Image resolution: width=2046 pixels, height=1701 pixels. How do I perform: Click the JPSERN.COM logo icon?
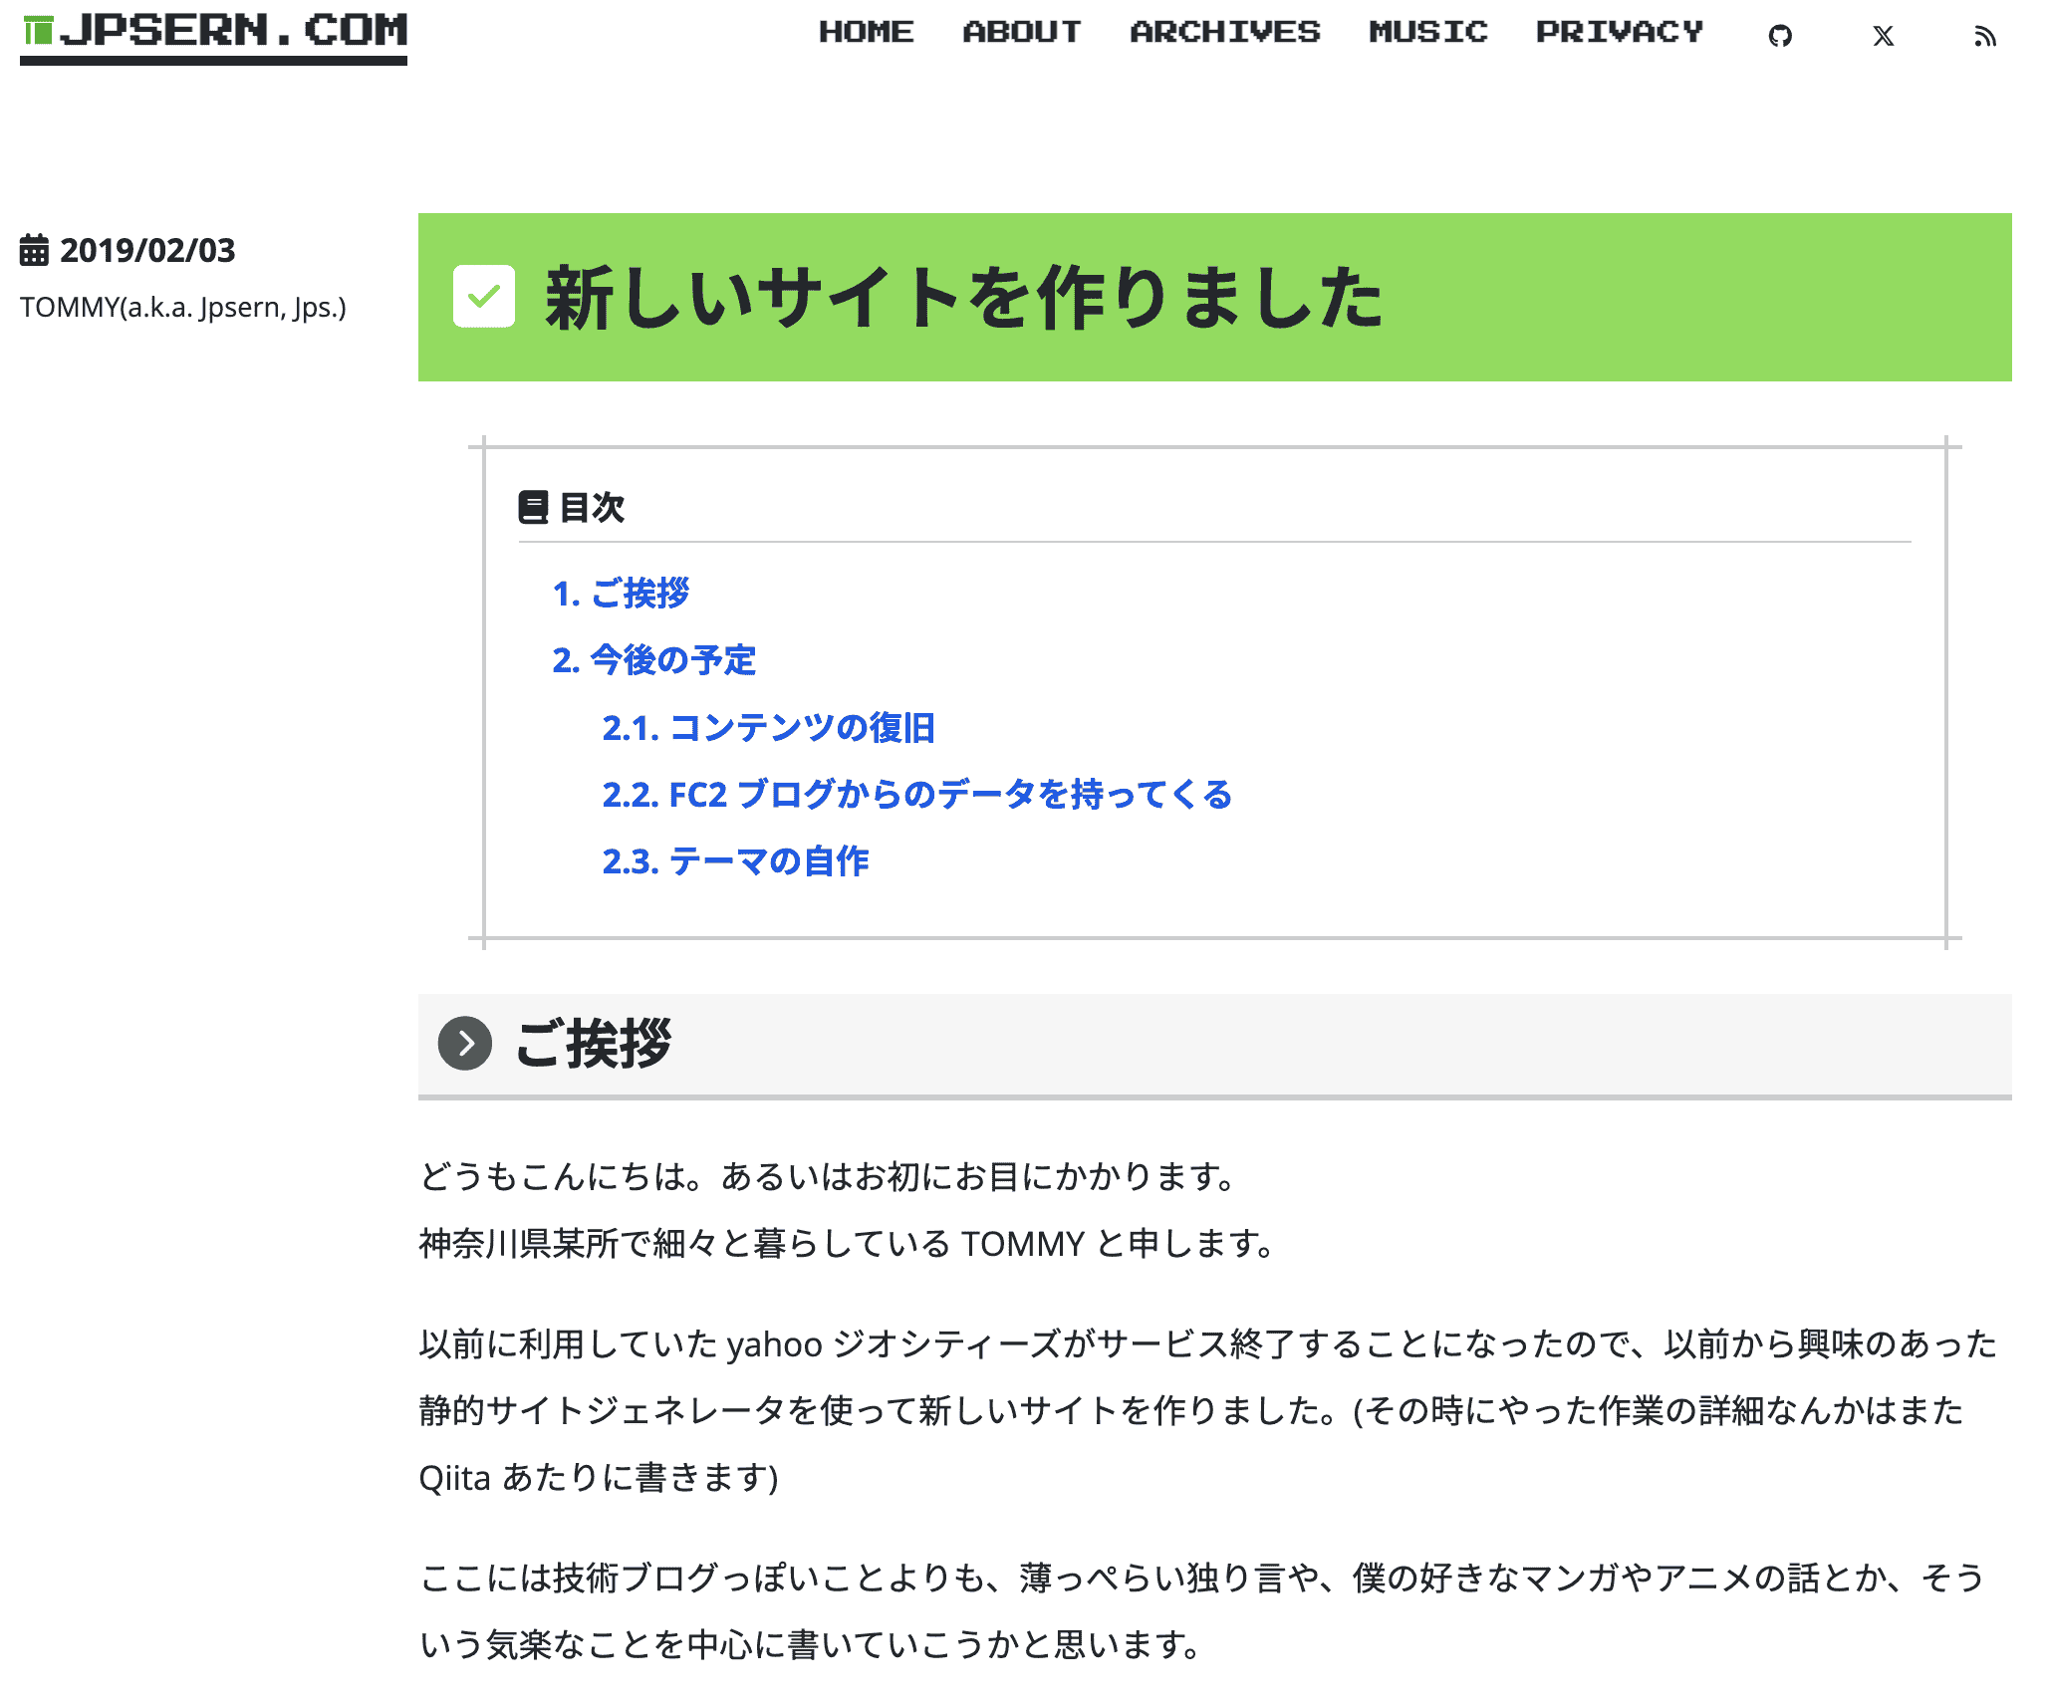pyautogui.click(x=36, y=32)
